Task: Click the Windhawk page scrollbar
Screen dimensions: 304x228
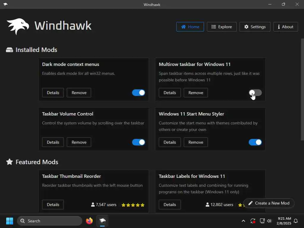Action: click(x=302, y=89)
